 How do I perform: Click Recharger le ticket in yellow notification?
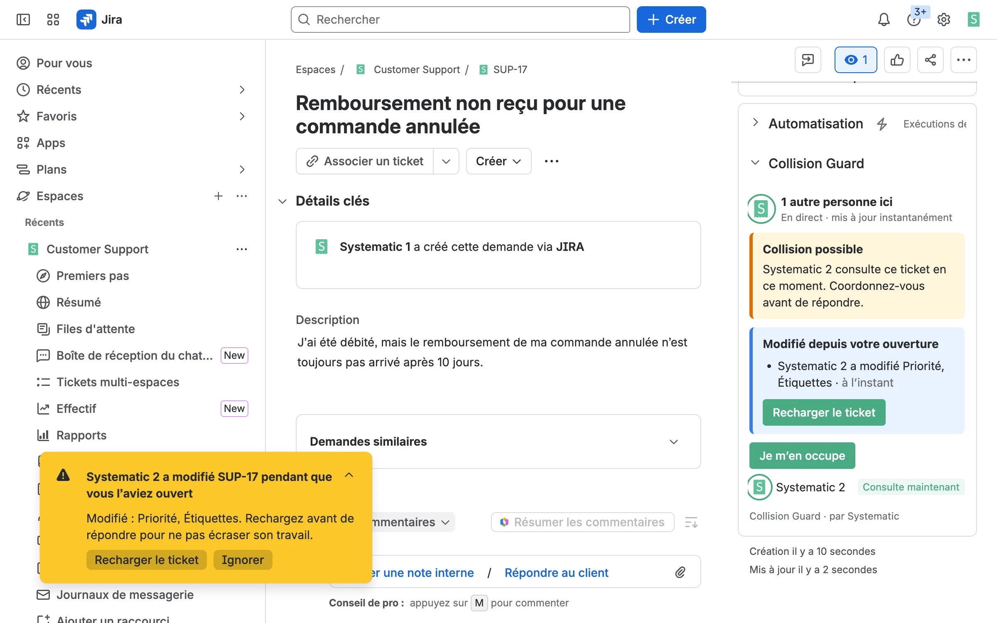click(x=147, y=560)
